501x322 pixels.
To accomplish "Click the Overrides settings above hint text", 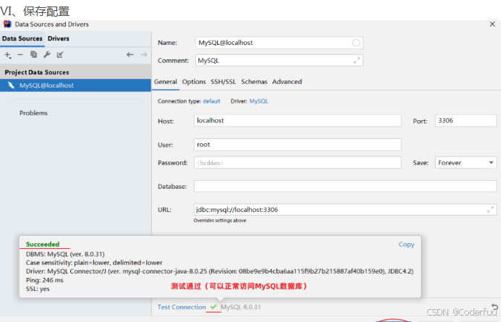I will (x=220, y=221).
